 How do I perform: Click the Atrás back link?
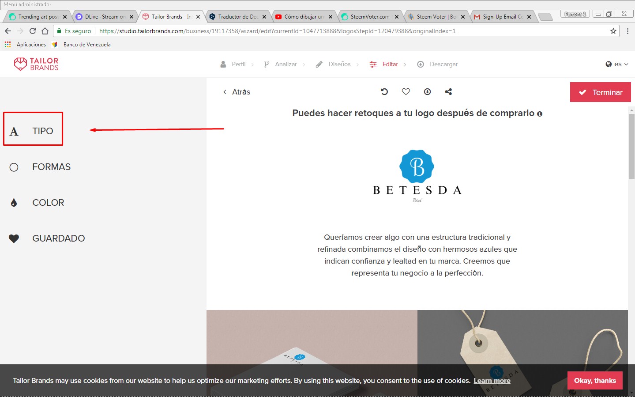pos(237,92)
